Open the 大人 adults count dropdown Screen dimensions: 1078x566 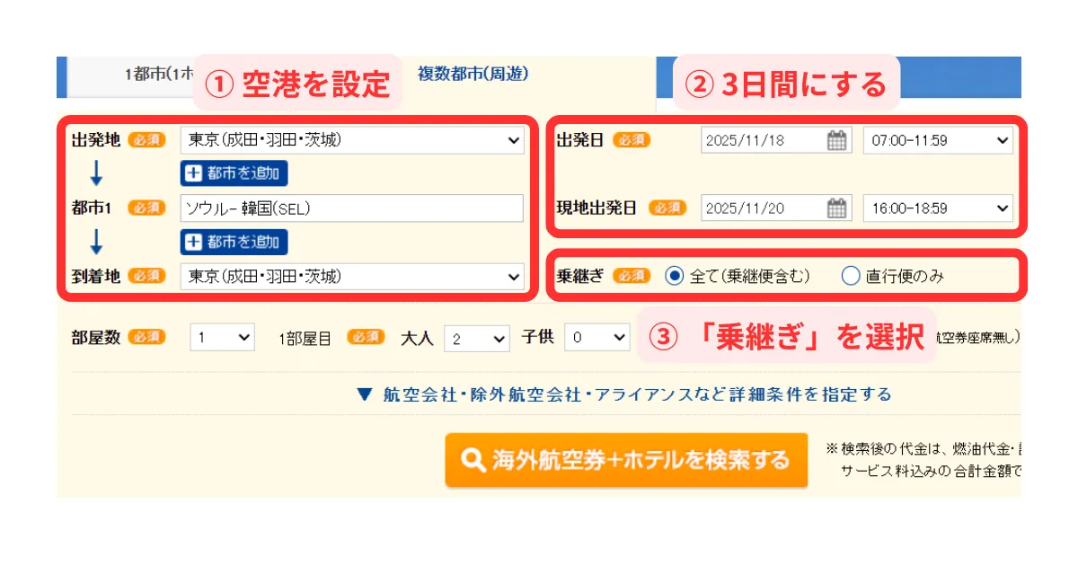pyautogui.click(x=476, y=338)
